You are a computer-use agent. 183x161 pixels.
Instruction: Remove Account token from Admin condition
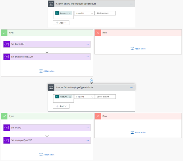pos(70,14)
